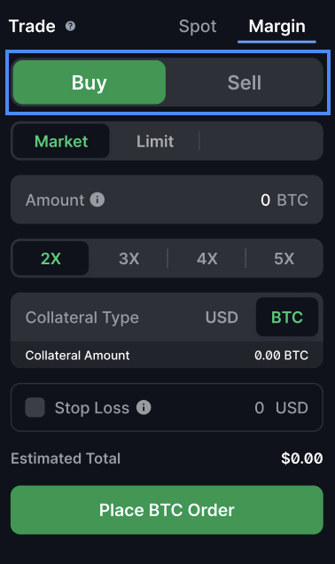Click the Stop Loss info icon
Screen dimensions: 335x564
coord(144,408)
